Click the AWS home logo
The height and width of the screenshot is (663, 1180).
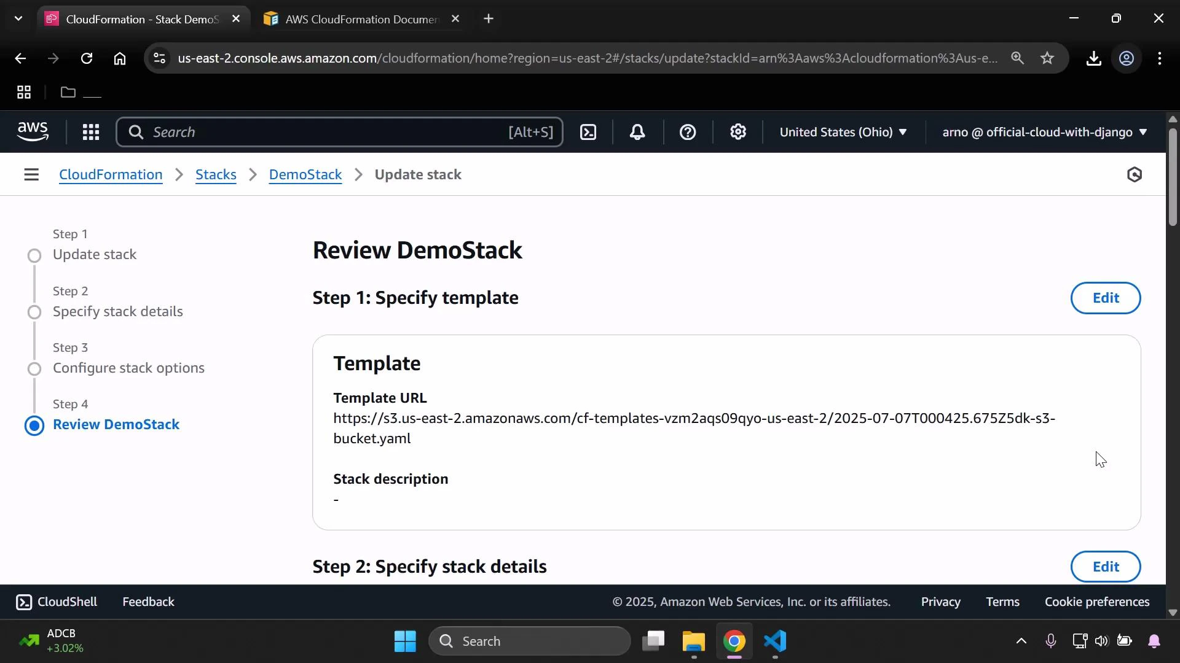pyautogui.click(x=32, y=131)
